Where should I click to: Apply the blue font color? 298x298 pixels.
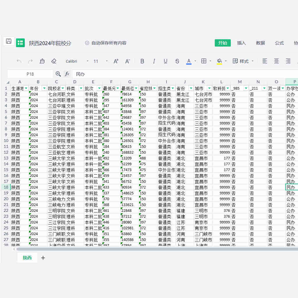click(189, 61)
